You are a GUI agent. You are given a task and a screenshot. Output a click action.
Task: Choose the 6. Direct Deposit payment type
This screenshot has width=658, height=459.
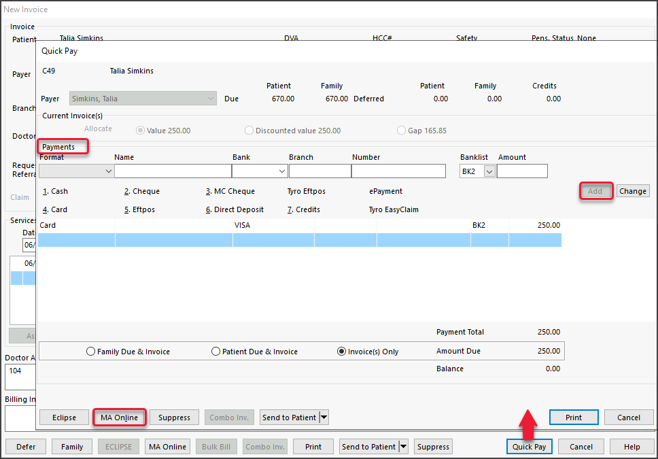[235, 209]
